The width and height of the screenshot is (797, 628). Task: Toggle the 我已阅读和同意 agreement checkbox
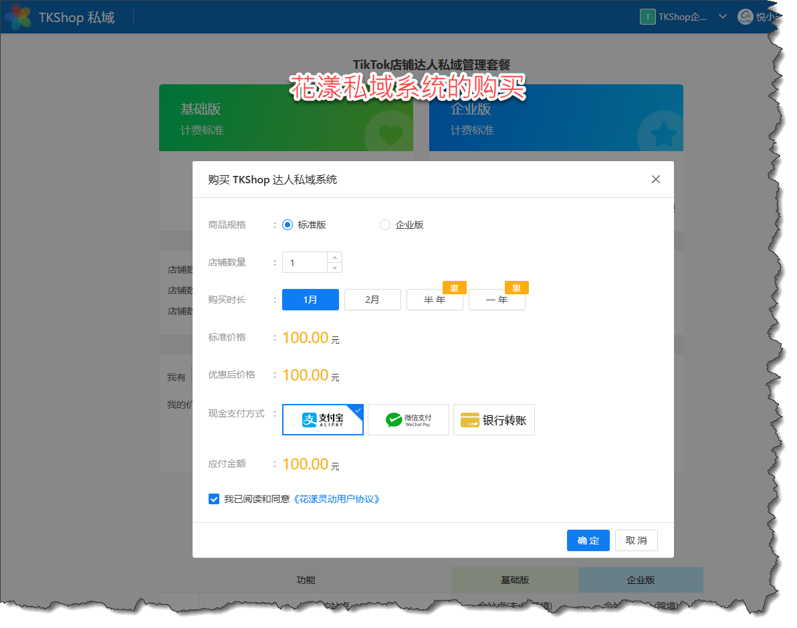[x=214, y=499]
